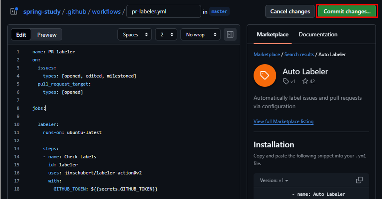Switch to the Preview tab

tap(47, 35)
